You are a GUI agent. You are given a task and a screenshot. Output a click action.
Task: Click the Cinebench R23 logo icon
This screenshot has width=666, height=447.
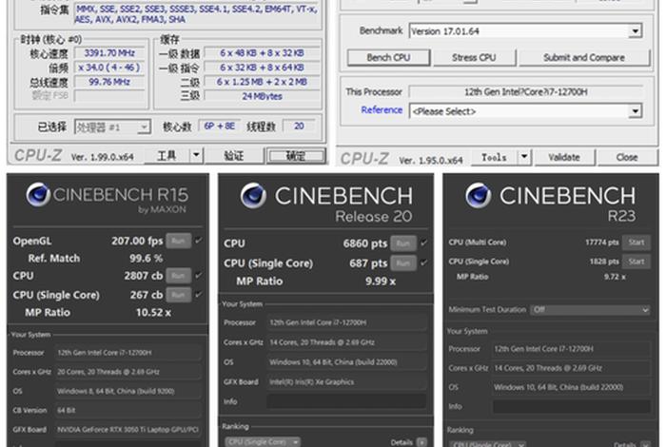[x=479, y=196]
